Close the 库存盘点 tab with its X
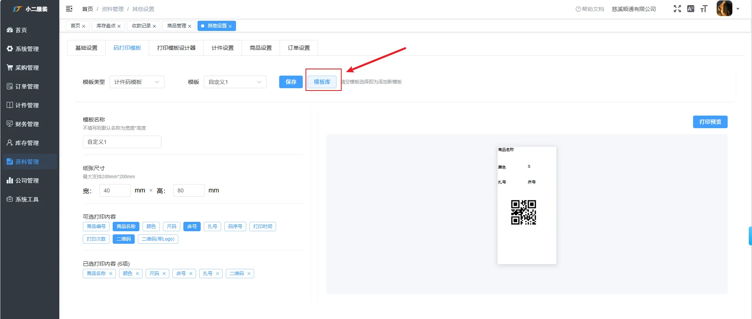 (x=119, y=26)
